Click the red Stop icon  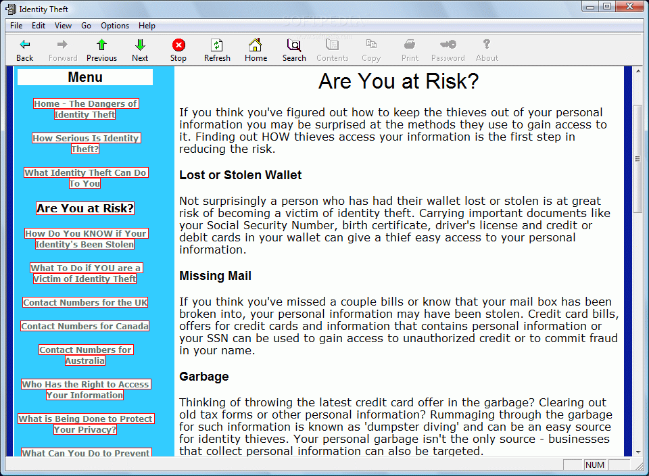178,45
